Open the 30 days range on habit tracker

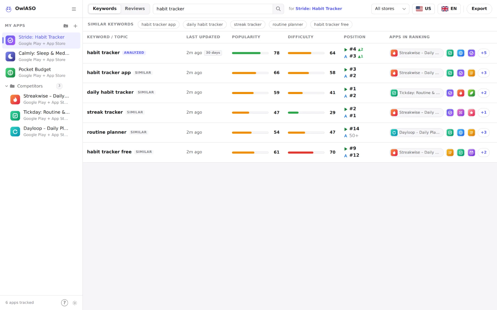213,53
